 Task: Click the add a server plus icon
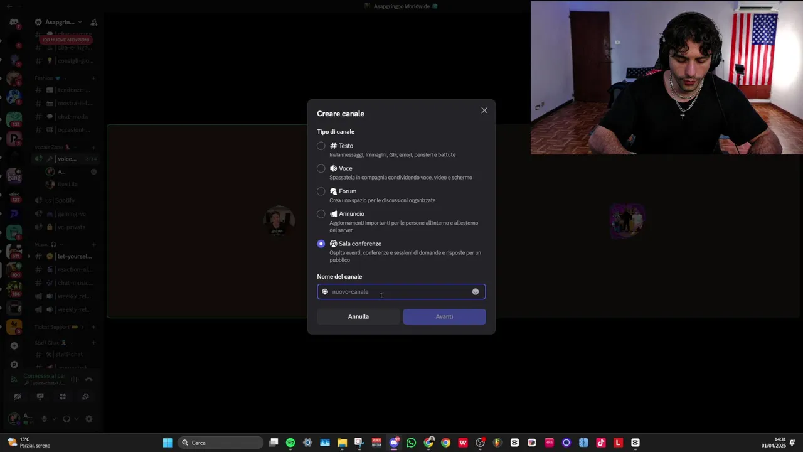14,345
